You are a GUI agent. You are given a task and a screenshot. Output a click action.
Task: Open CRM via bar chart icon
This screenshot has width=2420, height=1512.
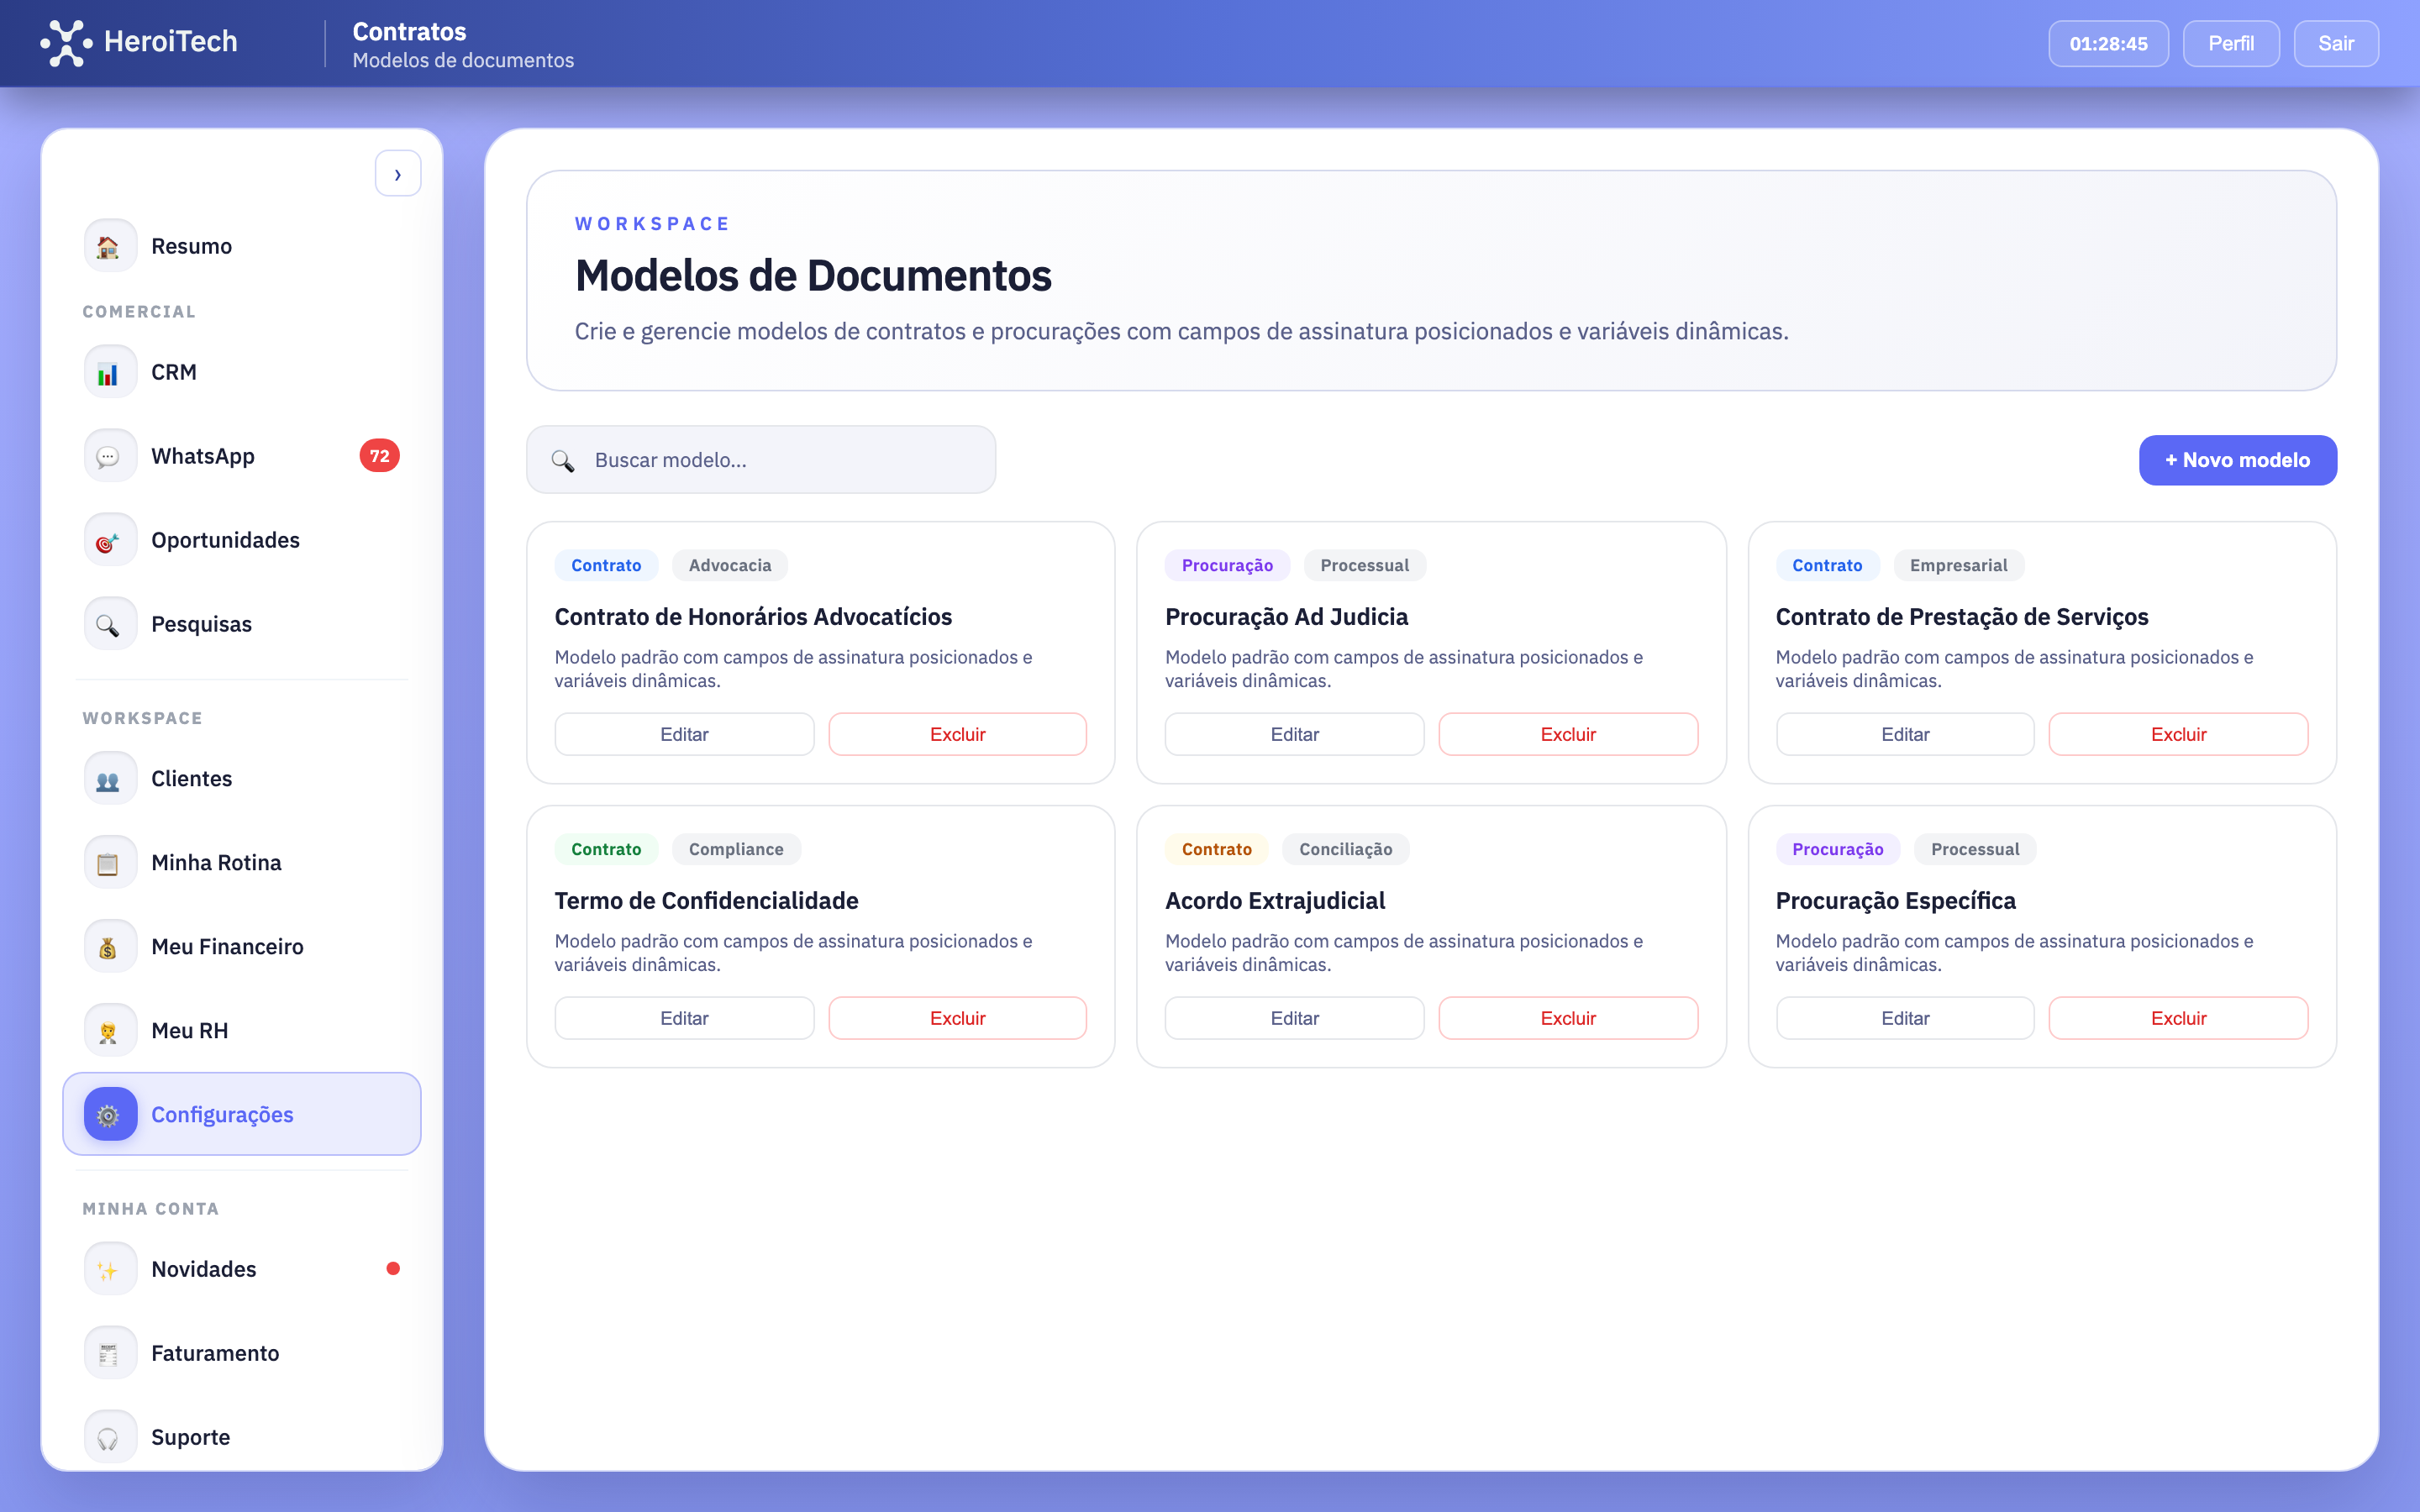click(109, 372)
